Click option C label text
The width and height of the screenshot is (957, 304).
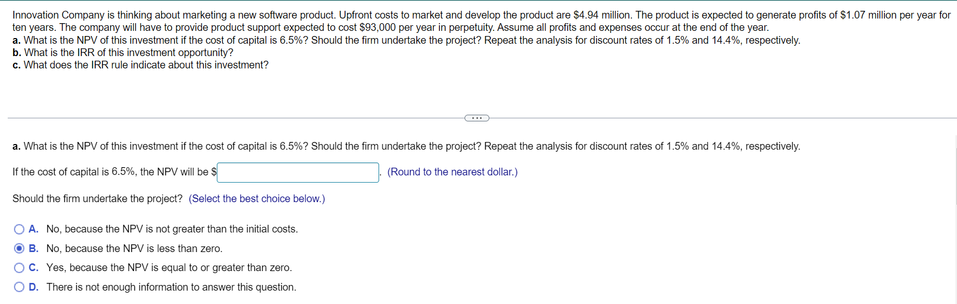(169, 267)
